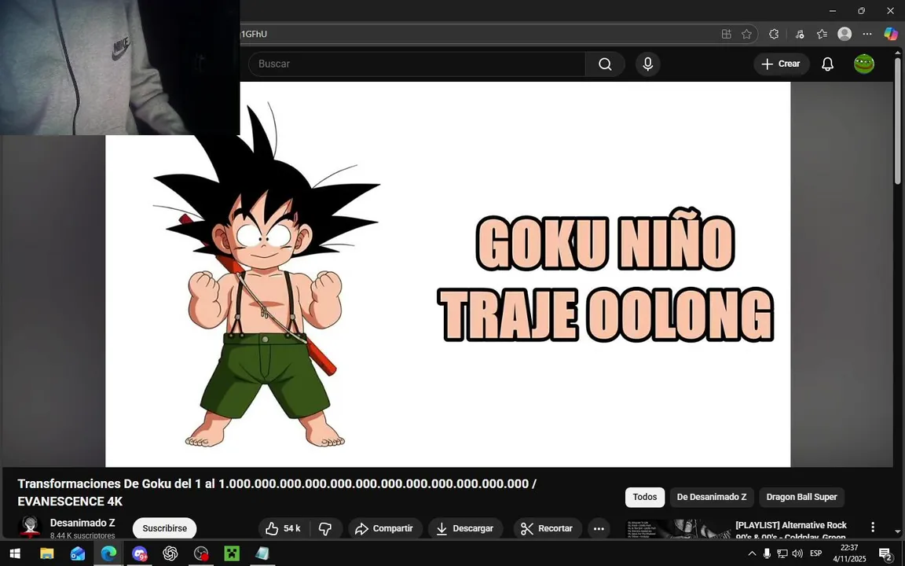Open the volume speaker tray icon
Image resolution: width=905 pixels, height=566 pixels.
pyautogui.click(x=797, y=554)
